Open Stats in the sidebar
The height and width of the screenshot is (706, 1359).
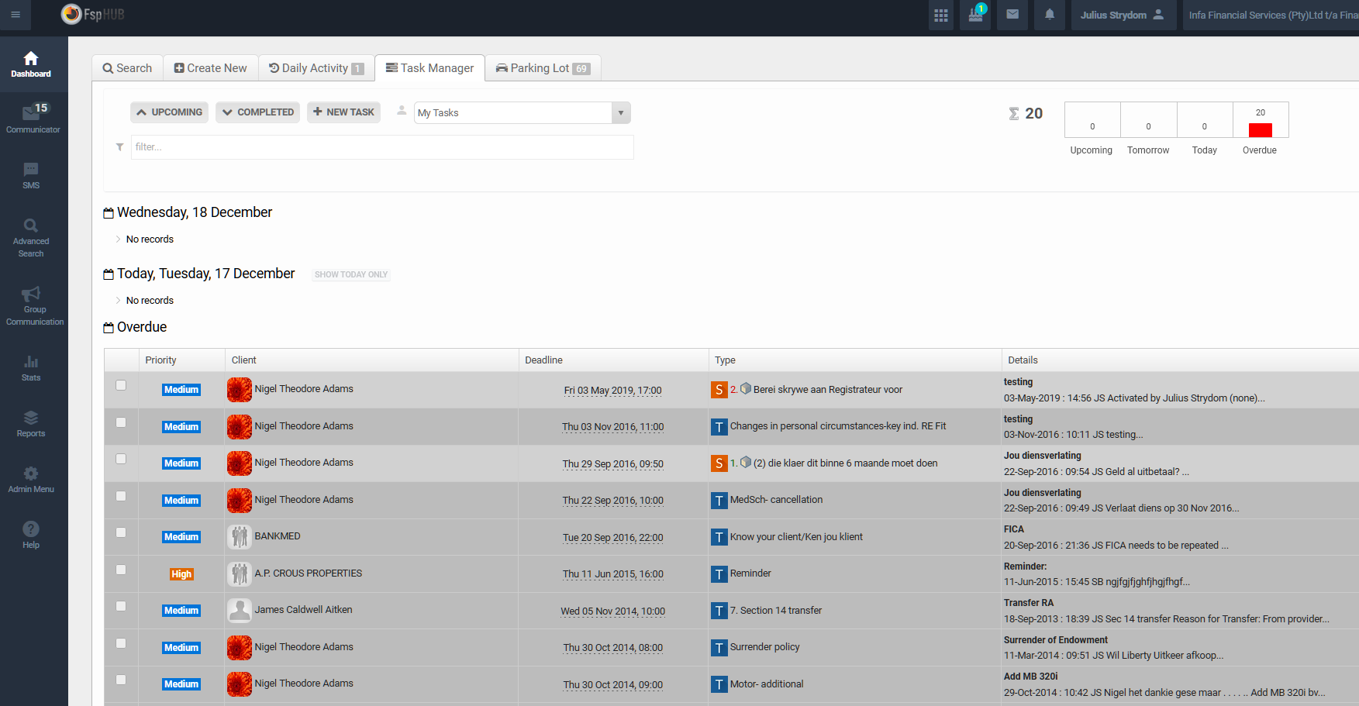tap(31, 368)
